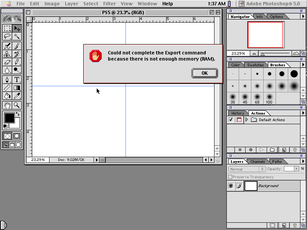
Task: Open the Filter menu
Action: pyautogui.click(x=109, y=3)
